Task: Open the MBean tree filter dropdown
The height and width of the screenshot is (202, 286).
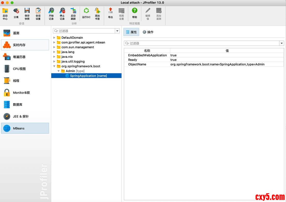Action: tap(117, 31)
